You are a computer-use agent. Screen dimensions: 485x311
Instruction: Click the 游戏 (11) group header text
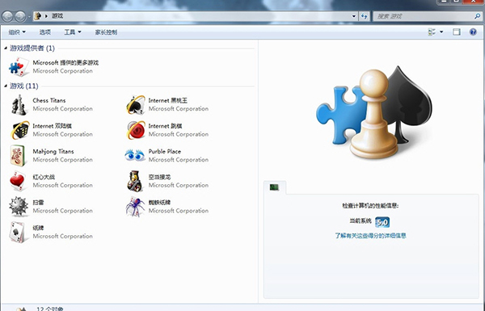click(24, 86)
